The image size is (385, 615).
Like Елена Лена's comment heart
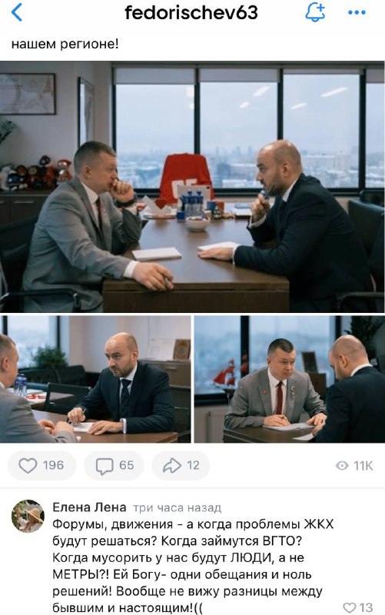point(349,607)
